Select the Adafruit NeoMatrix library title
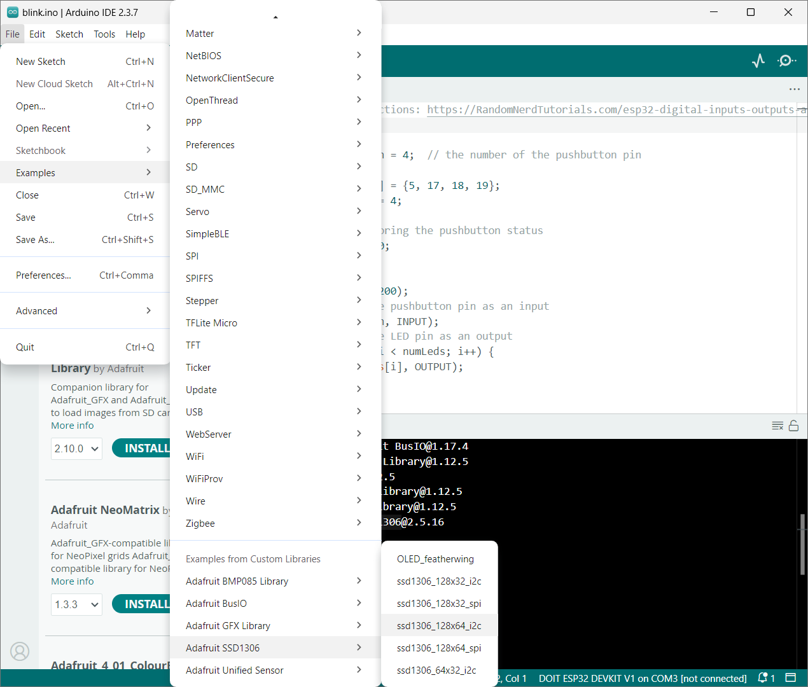Viewport: 808px width, 687px height. (106, 510)
